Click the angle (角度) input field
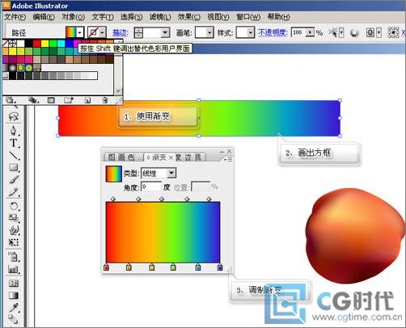 click(x=151, y=187)
